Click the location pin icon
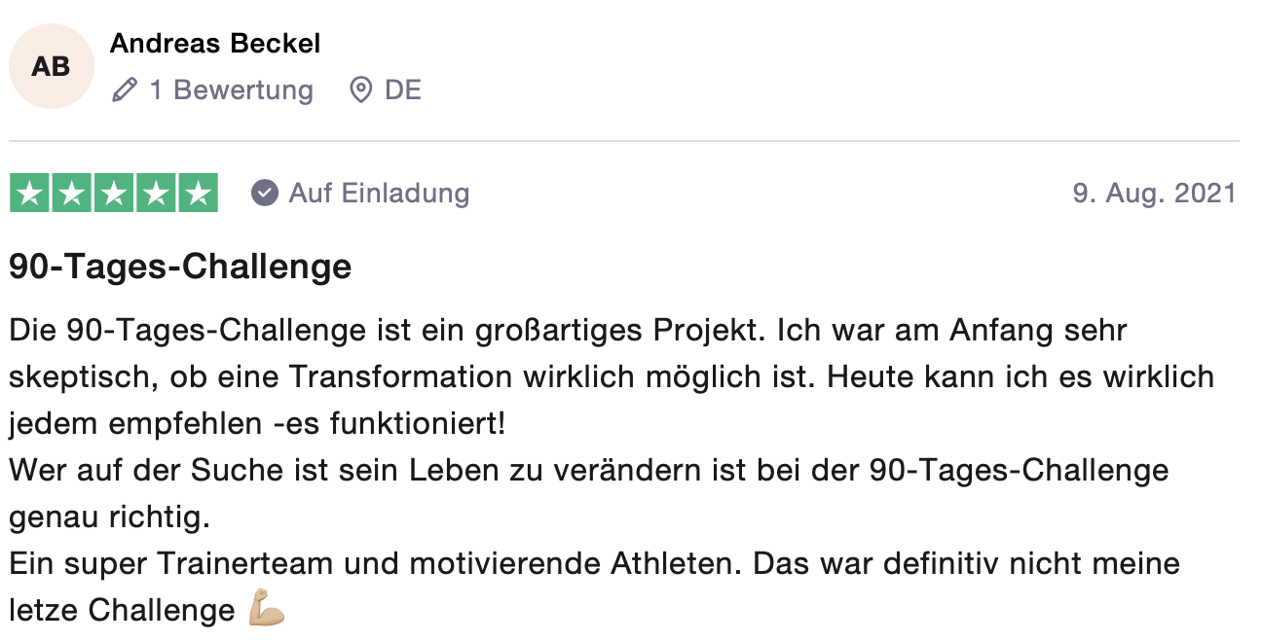The height and width of the screenshot is (642, 1262). [361, 90]
